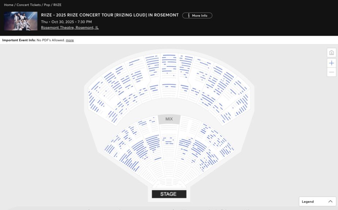Open the More Info button

point(197,16)
